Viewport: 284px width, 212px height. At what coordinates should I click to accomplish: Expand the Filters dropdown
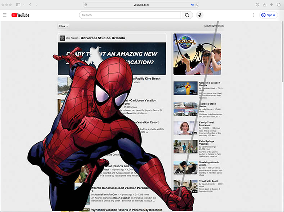coord(64,26)
